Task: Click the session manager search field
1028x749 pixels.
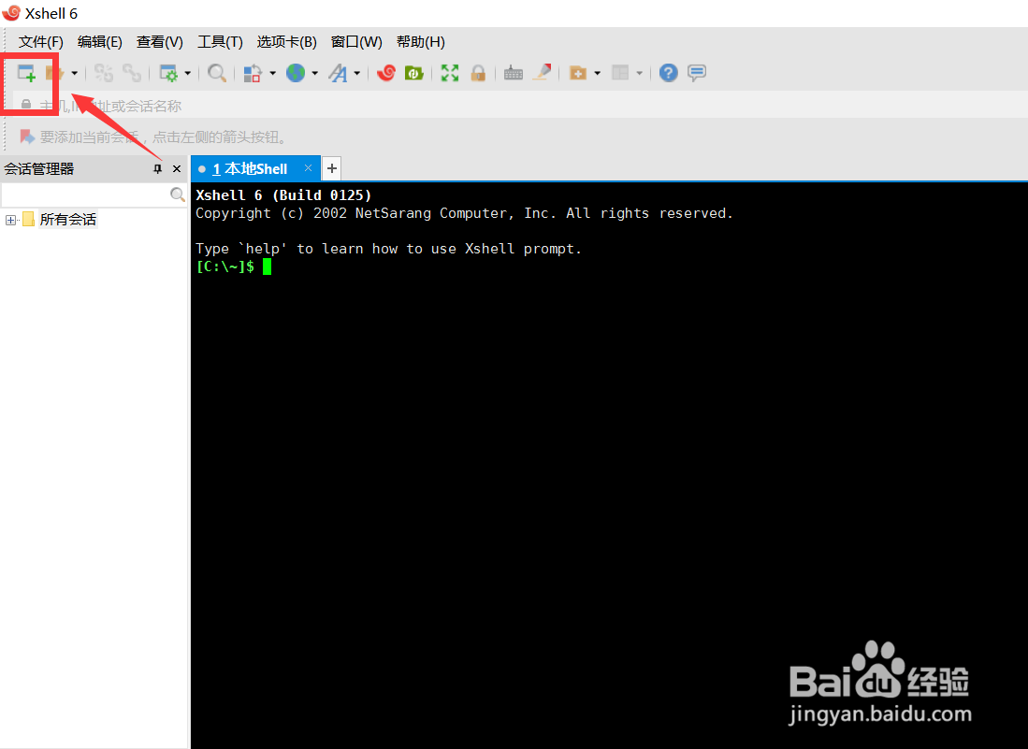Action: 85,194
